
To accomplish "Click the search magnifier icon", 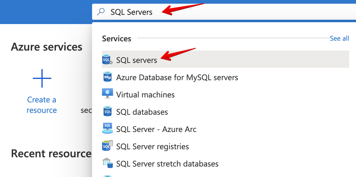I will tap(101, 12).
